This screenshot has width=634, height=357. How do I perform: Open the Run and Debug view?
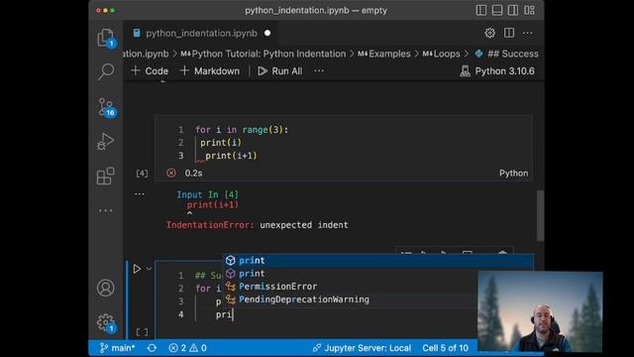(106, 141)
